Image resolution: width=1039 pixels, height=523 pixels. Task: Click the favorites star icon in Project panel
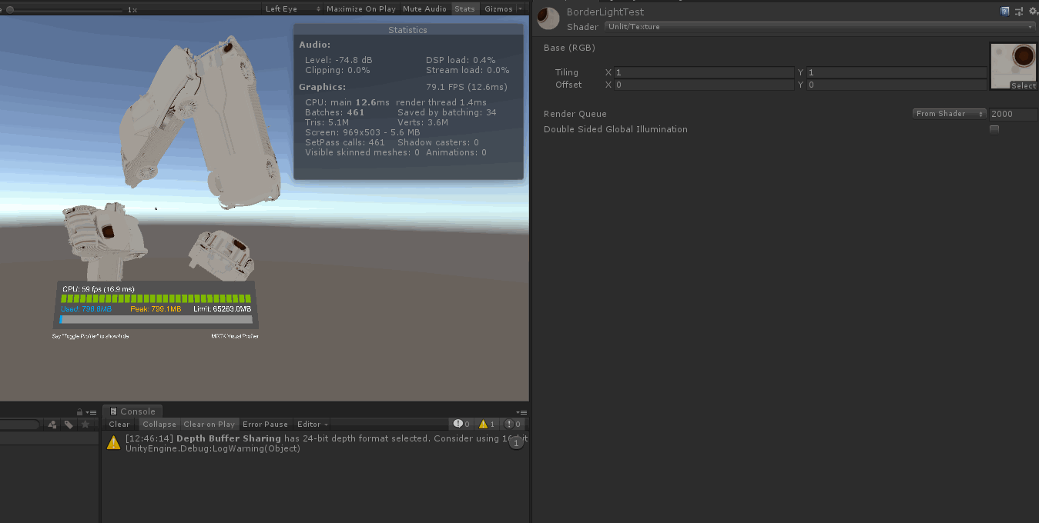click(85, 425)
